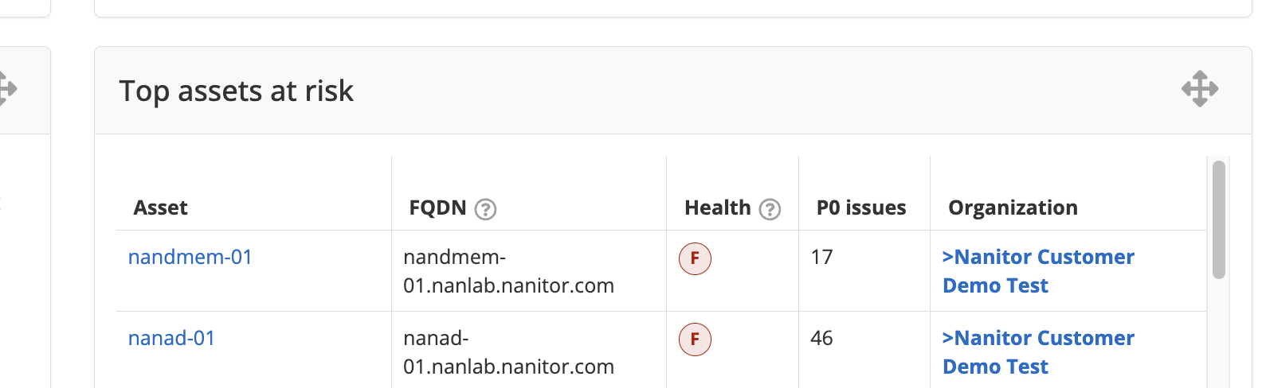Screen dimensions: 1262x388
Task: Sort by the Asset column header
Action: point(160,208)
